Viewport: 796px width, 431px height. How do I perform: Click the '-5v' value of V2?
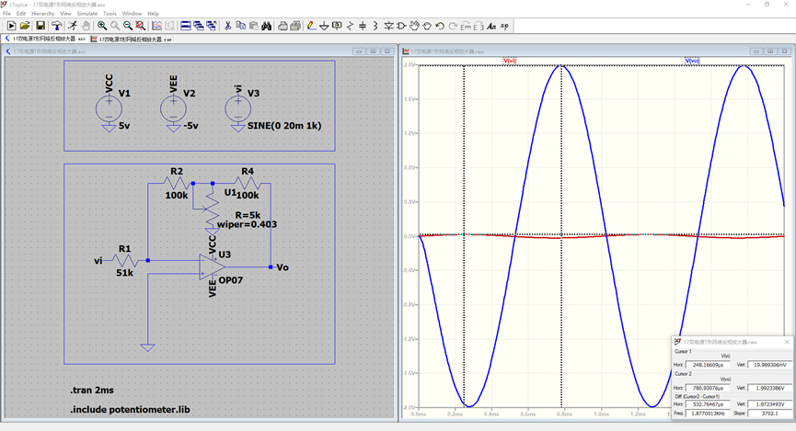(x=190, y=126)
